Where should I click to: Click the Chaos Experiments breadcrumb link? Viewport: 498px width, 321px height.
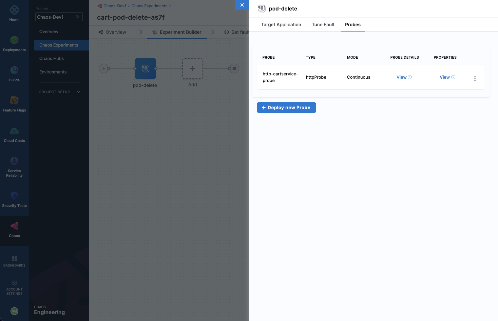pyautogui.click(x=149, y=6)
